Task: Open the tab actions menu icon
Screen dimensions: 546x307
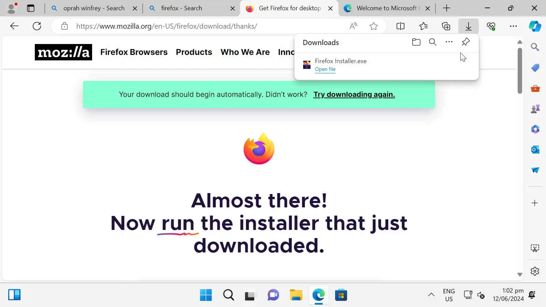Action: pos(31,8)
